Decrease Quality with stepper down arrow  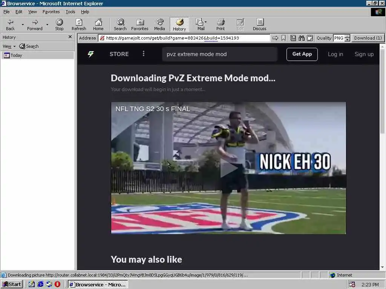pos(347,40)
